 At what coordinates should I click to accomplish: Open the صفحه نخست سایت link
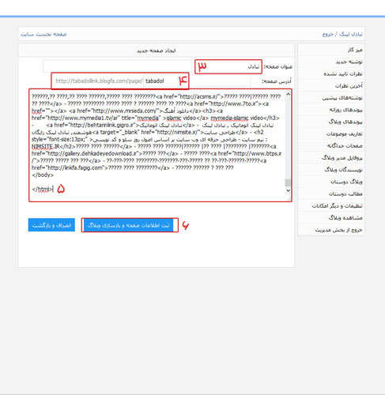pos(43,34)
